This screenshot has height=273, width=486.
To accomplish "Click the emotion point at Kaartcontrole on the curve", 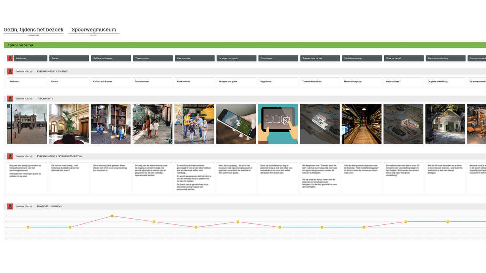I will coord(196,227).
